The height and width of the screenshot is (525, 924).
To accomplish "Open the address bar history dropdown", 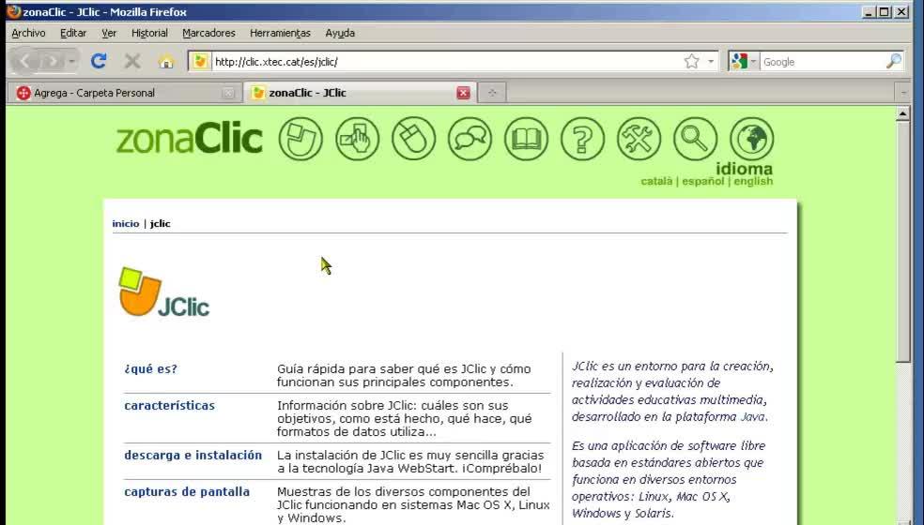I will tap(711, 61).
